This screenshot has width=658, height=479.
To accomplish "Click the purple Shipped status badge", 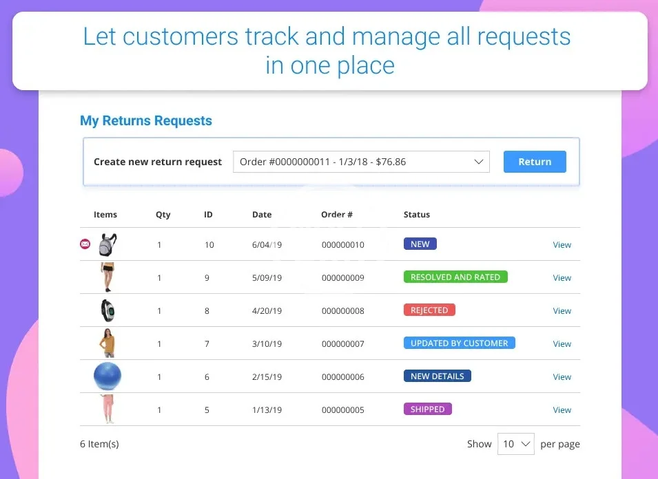I will [427, 409].
